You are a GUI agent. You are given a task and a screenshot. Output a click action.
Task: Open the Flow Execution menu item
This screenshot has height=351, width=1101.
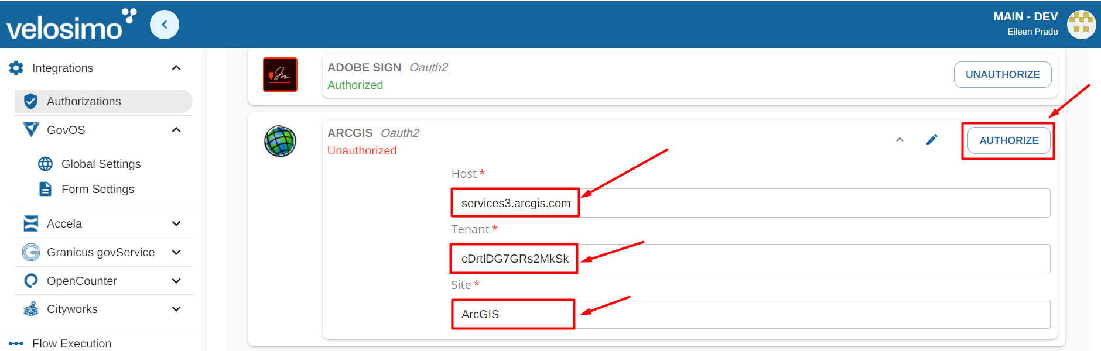(x=71, y=343)
